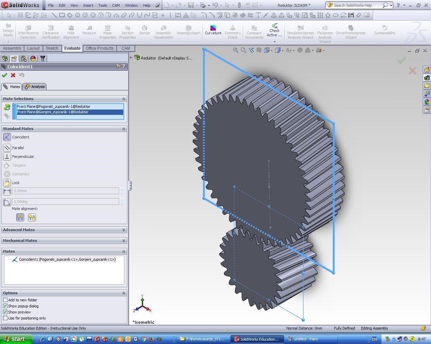Open SimulationXpress Analysis Wizard
This screenshot has height=344, width=431.
click(300, 32)
